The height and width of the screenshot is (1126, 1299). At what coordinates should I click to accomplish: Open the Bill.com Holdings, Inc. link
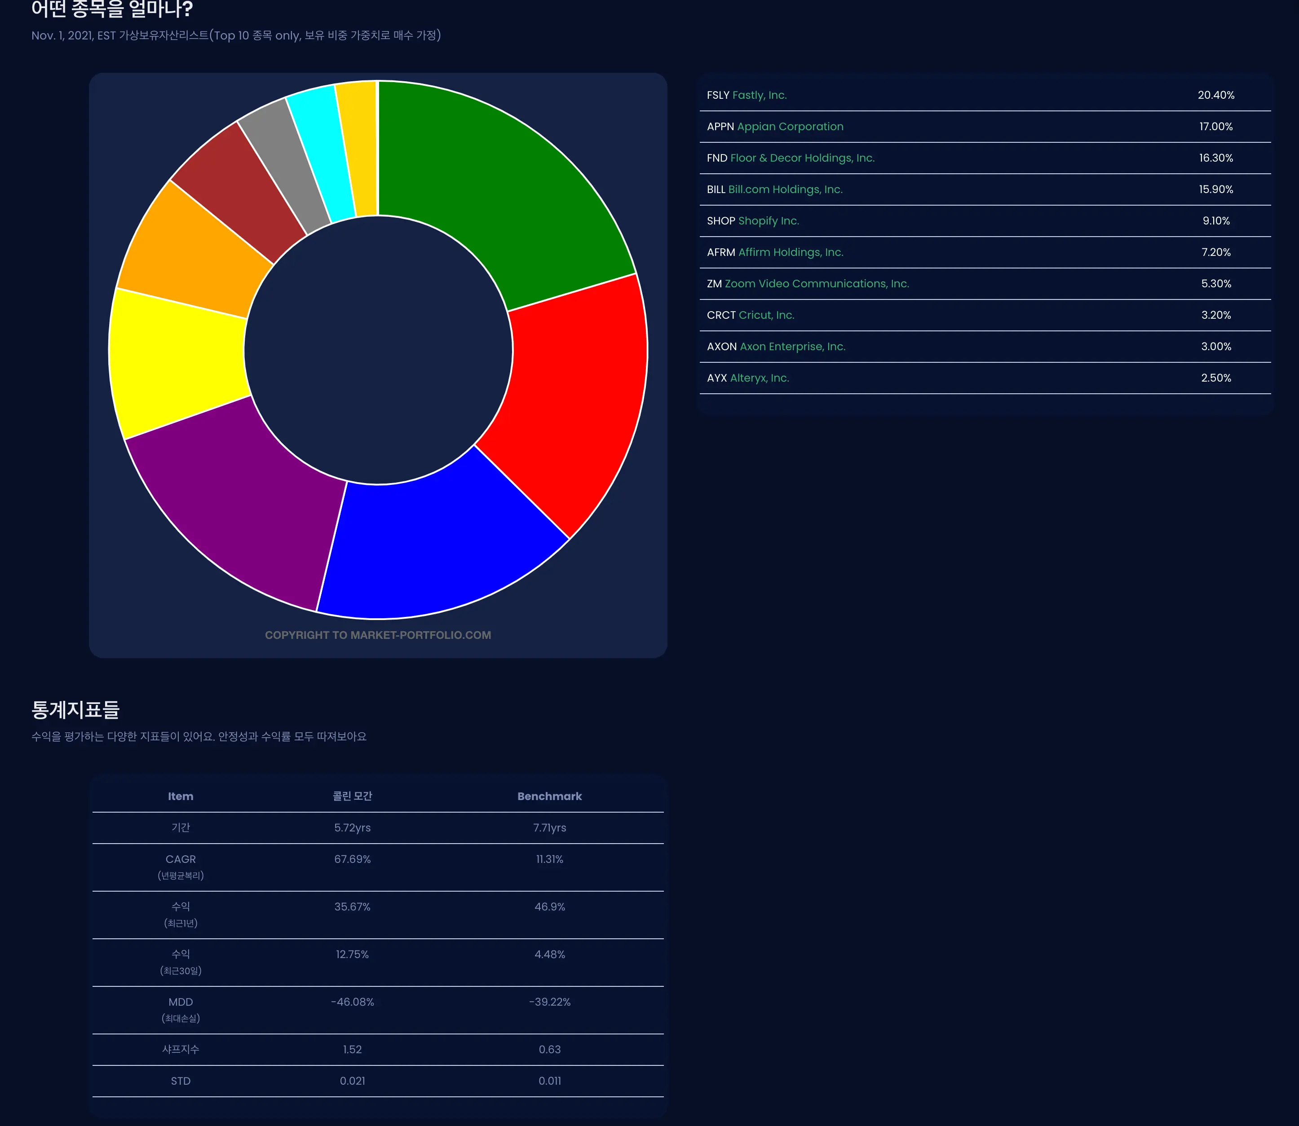785,189
